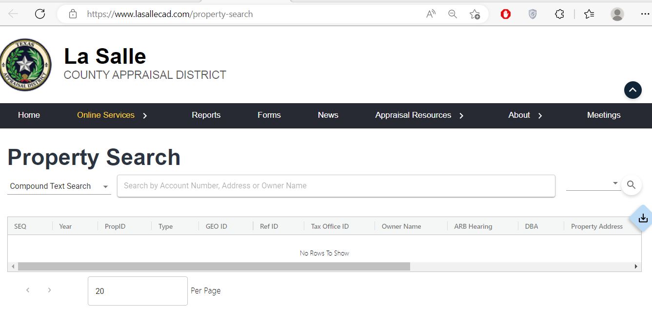Viewport: 652px width, 309px height.
Task: Select the Reports menu item
Action: coord(206,115)
